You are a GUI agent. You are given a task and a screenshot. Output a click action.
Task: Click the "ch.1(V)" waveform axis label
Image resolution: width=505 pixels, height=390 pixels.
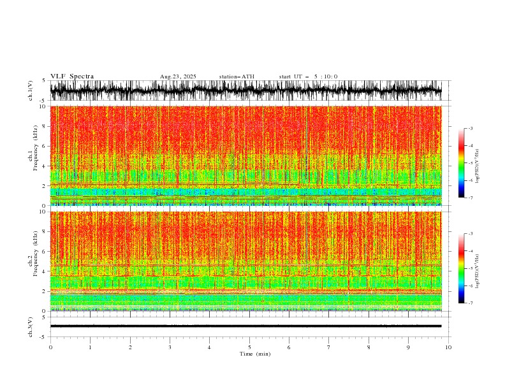click(x=31, y=90)
